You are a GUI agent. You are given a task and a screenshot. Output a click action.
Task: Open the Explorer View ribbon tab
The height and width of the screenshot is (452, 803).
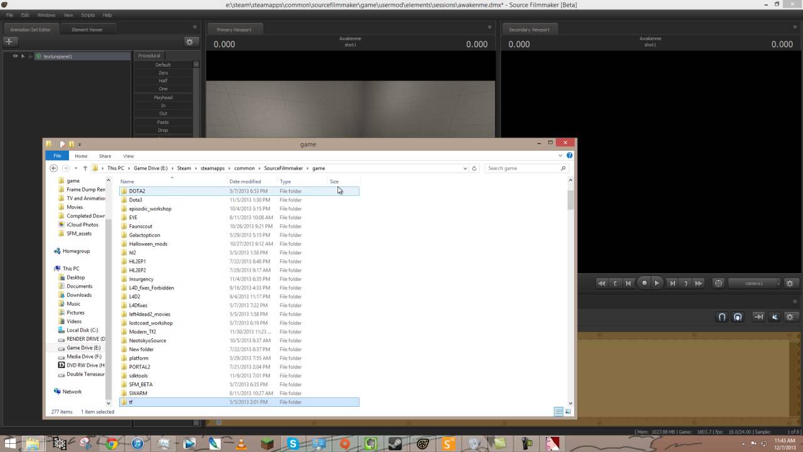coord(129,156)
